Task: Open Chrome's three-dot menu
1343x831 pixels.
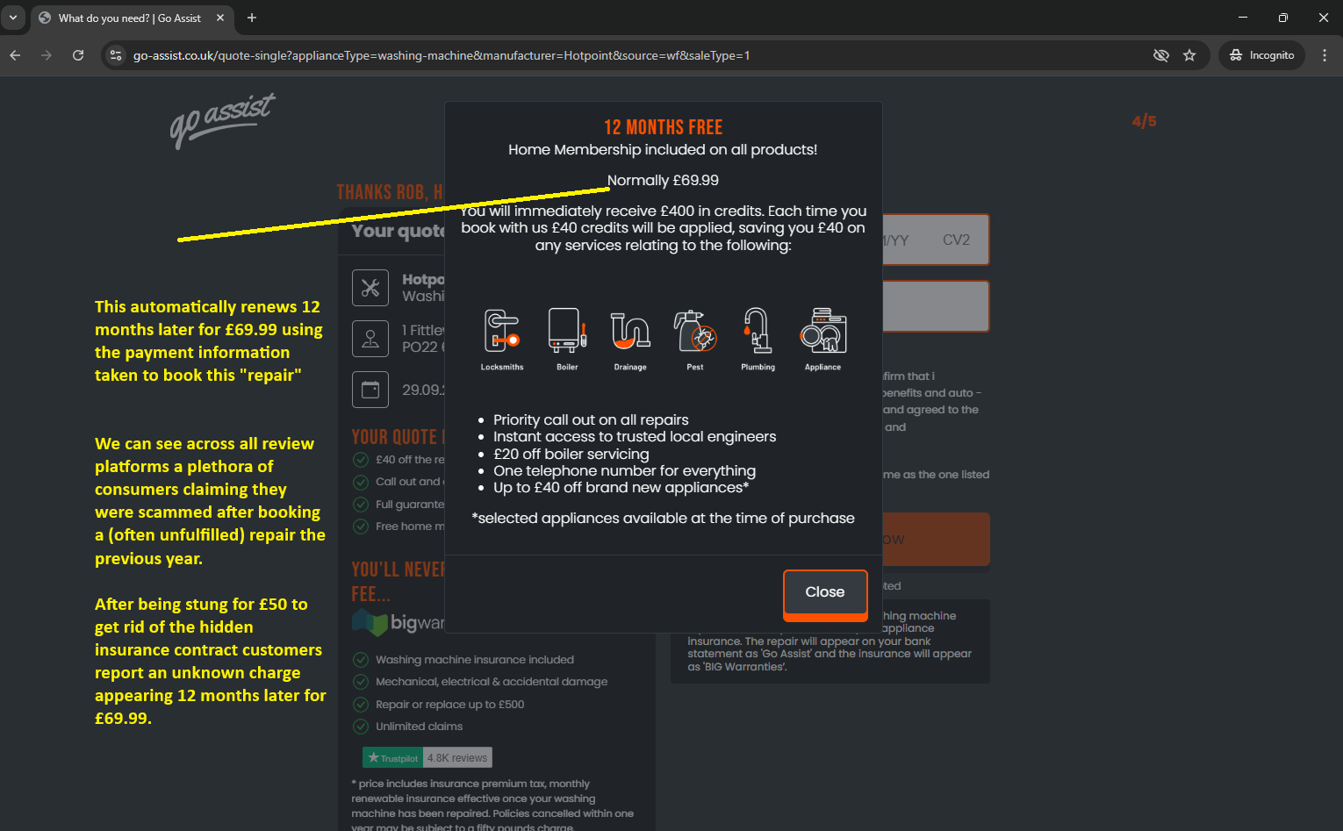Action: 1324,55
